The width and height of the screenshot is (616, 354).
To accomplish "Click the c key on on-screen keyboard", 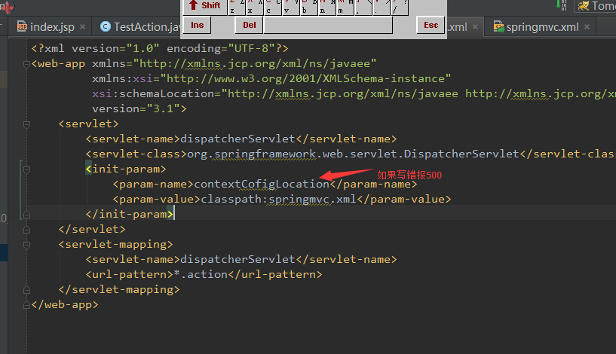I will [273, 7].
